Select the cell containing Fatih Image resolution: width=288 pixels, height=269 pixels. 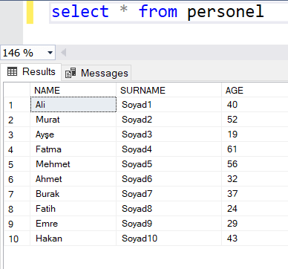pyautogui.click(x=73, y=209)
